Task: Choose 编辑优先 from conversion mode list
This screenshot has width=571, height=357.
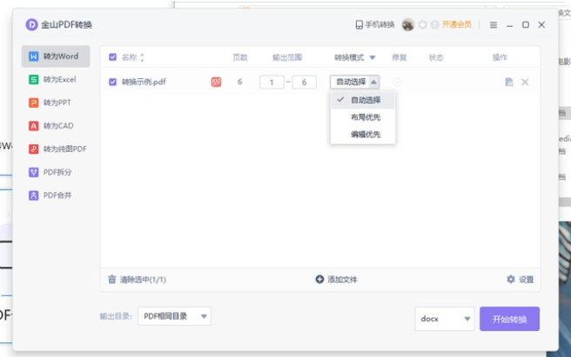Action: [366, 135]
